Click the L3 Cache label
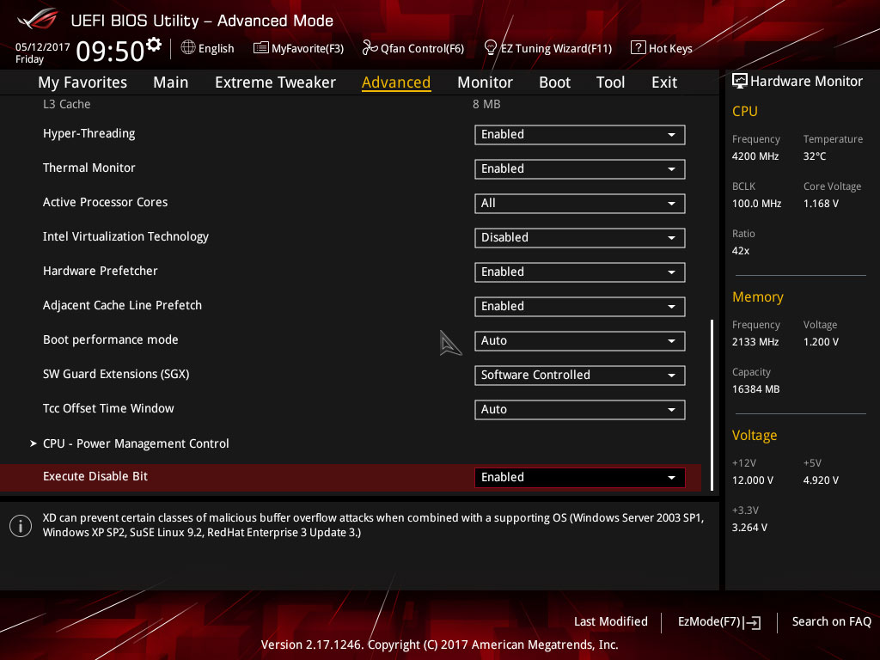This screenshot has height=660, width=880. pos(67,104)
